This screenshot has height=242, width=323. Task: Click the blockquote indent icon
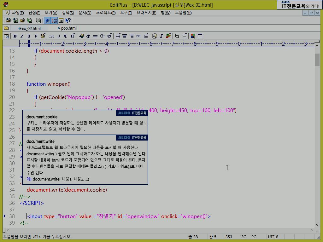pyautogui.click(x=132, y=36)
